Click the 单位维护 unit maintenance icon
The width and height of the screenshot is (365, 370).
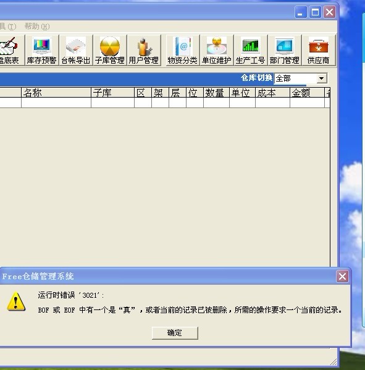pyautogui.click(x=217, y=50)
